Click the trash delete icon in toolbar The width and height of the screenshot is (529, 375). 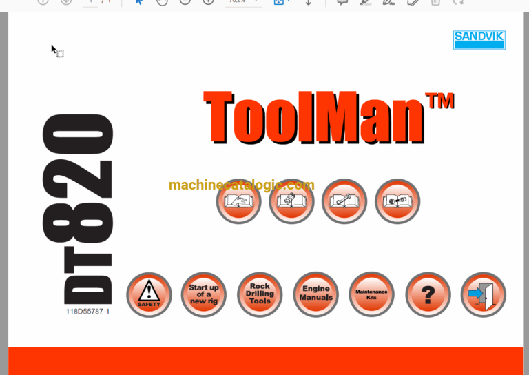(x=435, y=2)
